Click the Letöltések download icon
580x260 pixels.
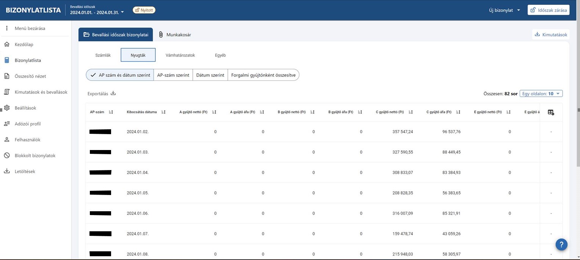(7, 172)
